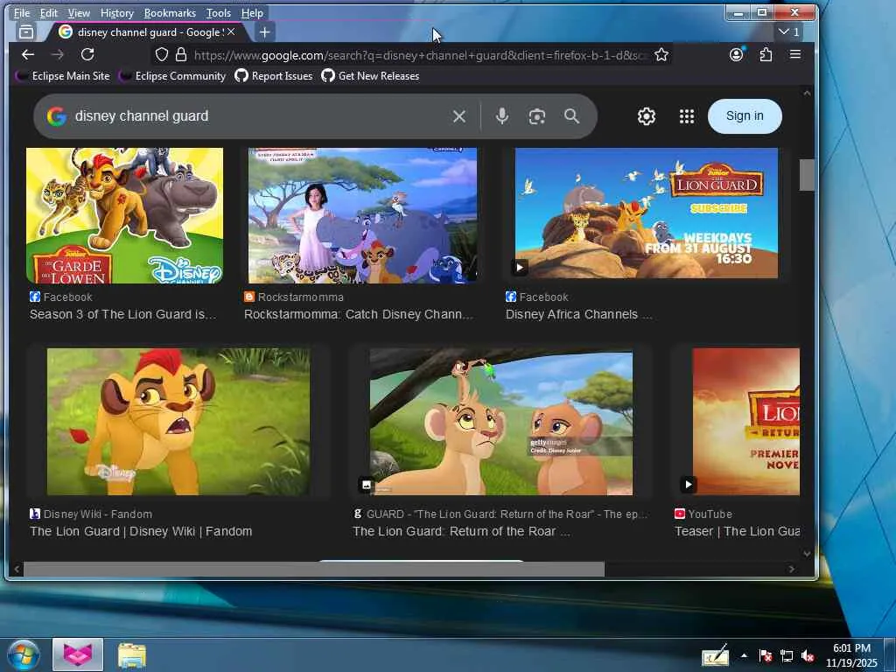Image resolution: width=896 pixels, height=672 pixels.
Task: Open 'Teaser | The Lion Gua' YouTube title
Action: pyautogui.click(x=737, y=531)
